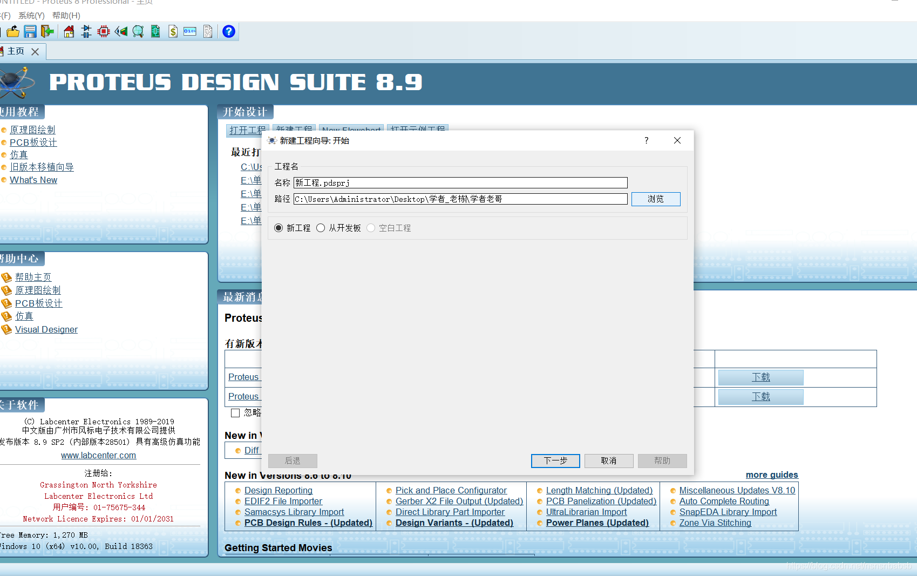Click the 帮助 button in the wizard
The width and height of the screenshot is (917, 576).
pos(662,460)
